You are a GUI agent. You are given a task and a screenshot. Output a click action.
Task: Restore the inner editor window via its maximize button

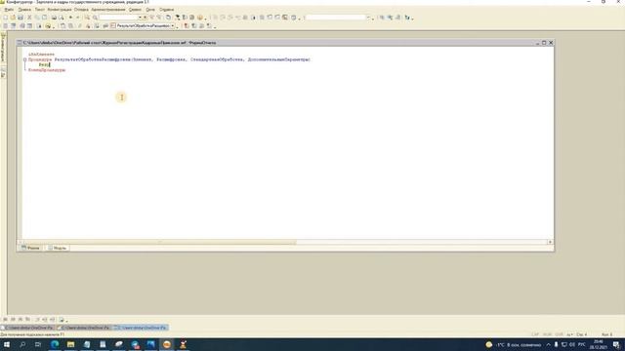pos(544,43)
